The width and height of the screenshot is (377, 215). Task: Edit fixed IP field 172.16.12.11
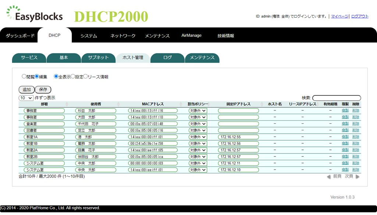coord(238,163)
